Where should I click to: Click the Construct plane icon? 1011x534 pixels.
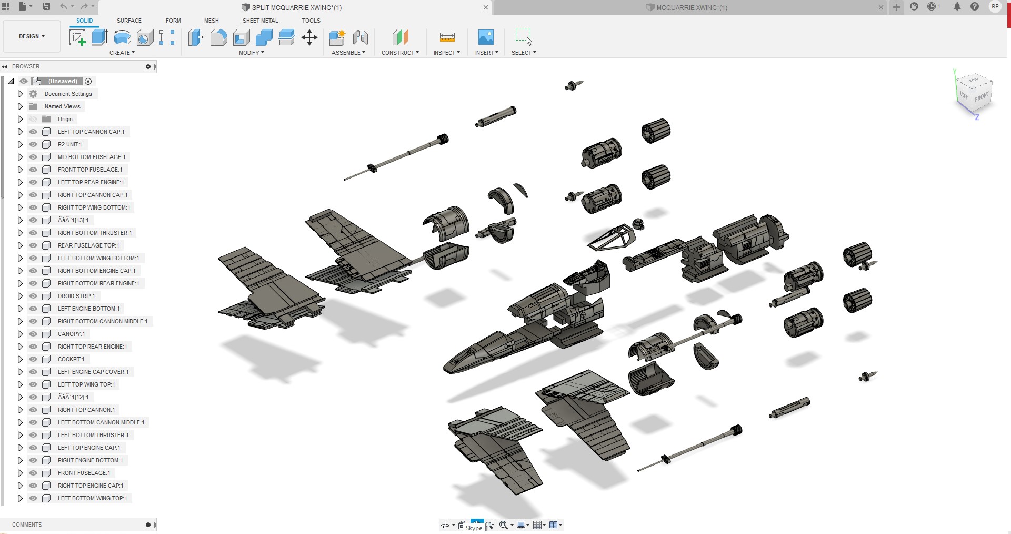(400, 37)
